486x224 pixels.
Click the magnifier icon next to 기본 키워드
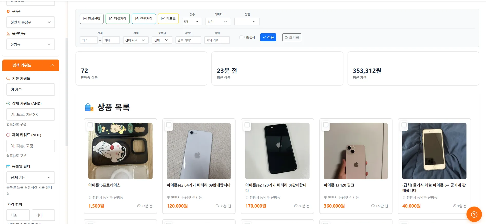point(8,79)
